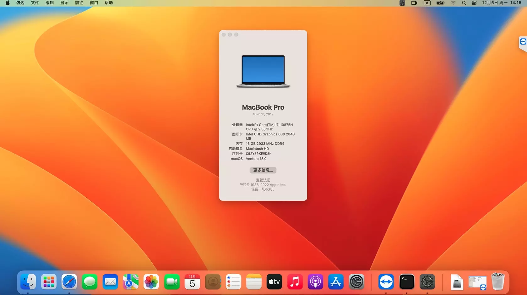Viewport: 527px width, 295px height.
Task: Open Launchpad app grid
Action: click(x=49, y=282)
